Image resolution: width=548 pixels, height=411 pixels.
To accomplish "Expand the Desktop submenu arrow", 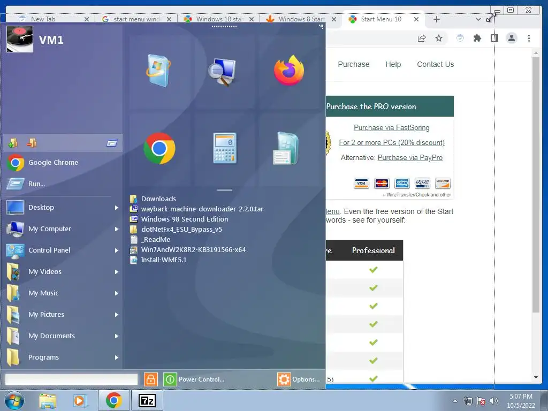I will 116,208.
